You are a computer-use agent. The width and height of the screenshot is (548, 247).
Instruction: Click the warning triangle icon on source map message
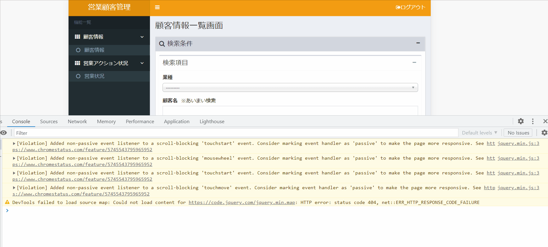pyautogui.click(x=7, y=202)
